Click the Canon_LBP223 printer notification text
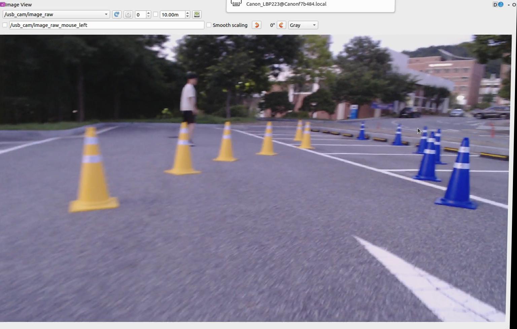The height and width of the screenshot is (329, 517). [x=286, y=4]
